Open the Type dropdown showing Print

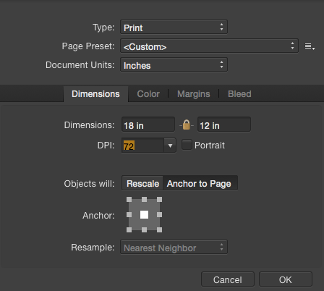click(x=174, y=27)
